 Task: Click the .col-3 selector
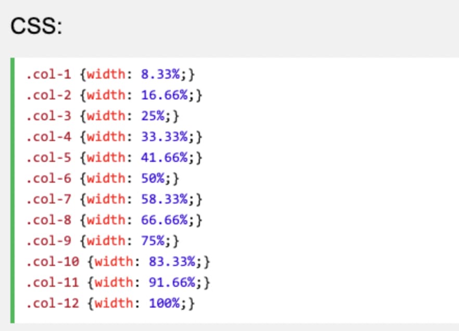pyautogui.click(x=48, y=116)
